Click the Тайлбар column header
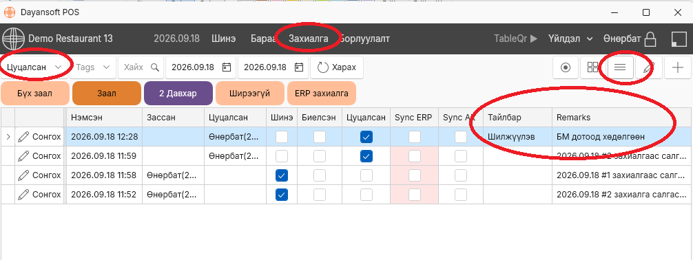This screenshot has width=693, height=260. point(517,118)
